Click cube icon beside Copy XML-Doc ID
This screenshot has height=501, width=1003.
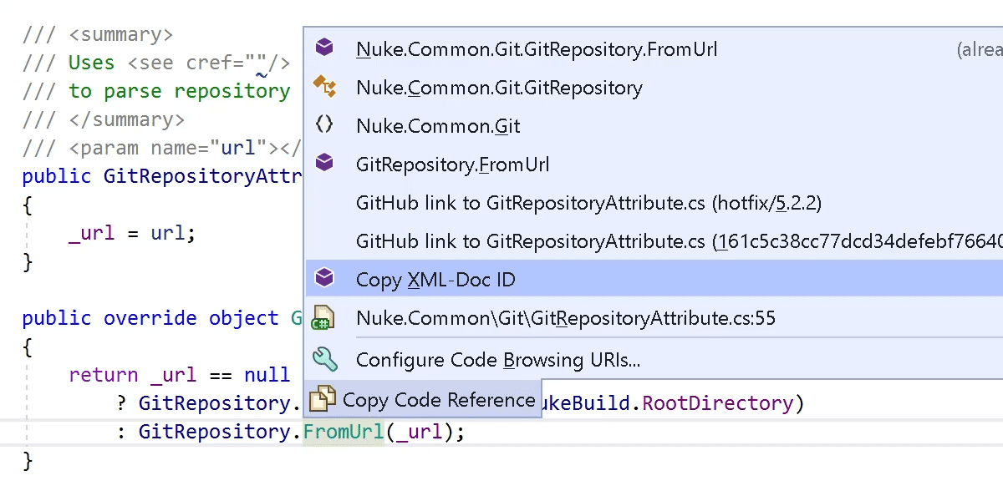pyautogui.click(x=324, y=278)
